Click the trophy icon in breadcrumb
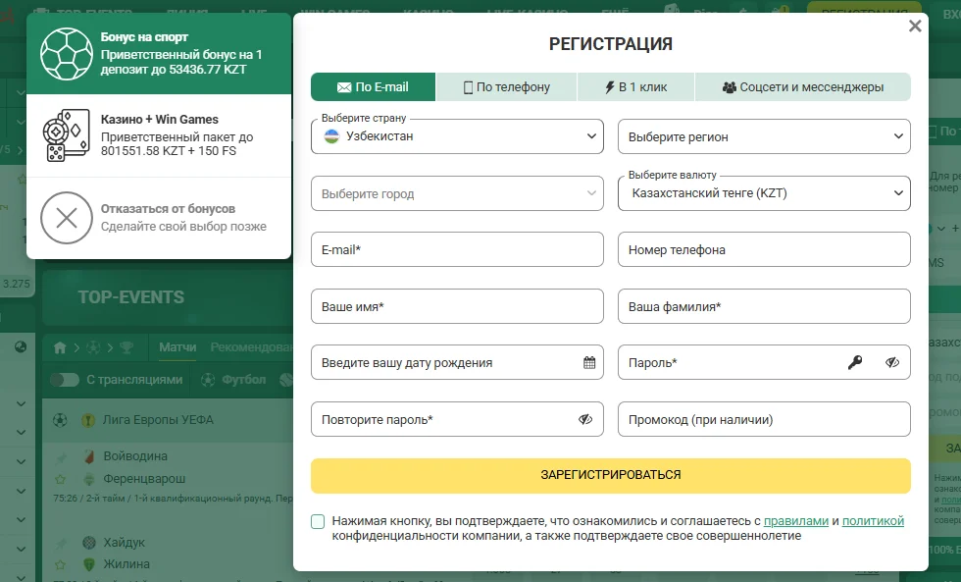Viewport: 961px width, 582px height. coord(126,347)
